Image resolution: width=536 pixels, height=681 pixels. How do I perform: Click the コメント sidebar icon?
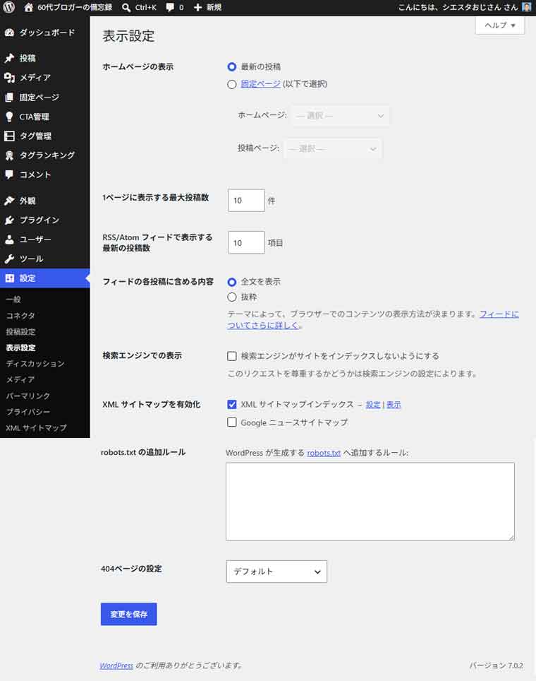point(9,174)
